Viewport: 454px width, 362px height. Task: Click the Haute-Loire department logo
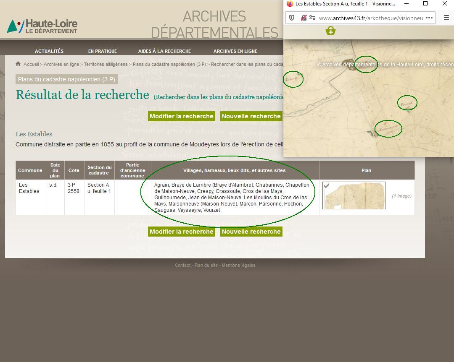42,26
